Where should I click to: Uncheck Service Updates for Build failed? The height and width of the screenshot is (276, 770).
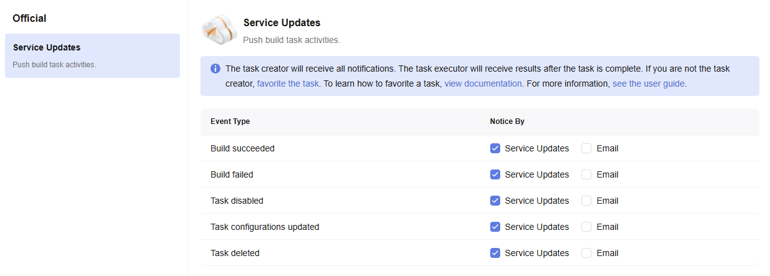(495, 174)
